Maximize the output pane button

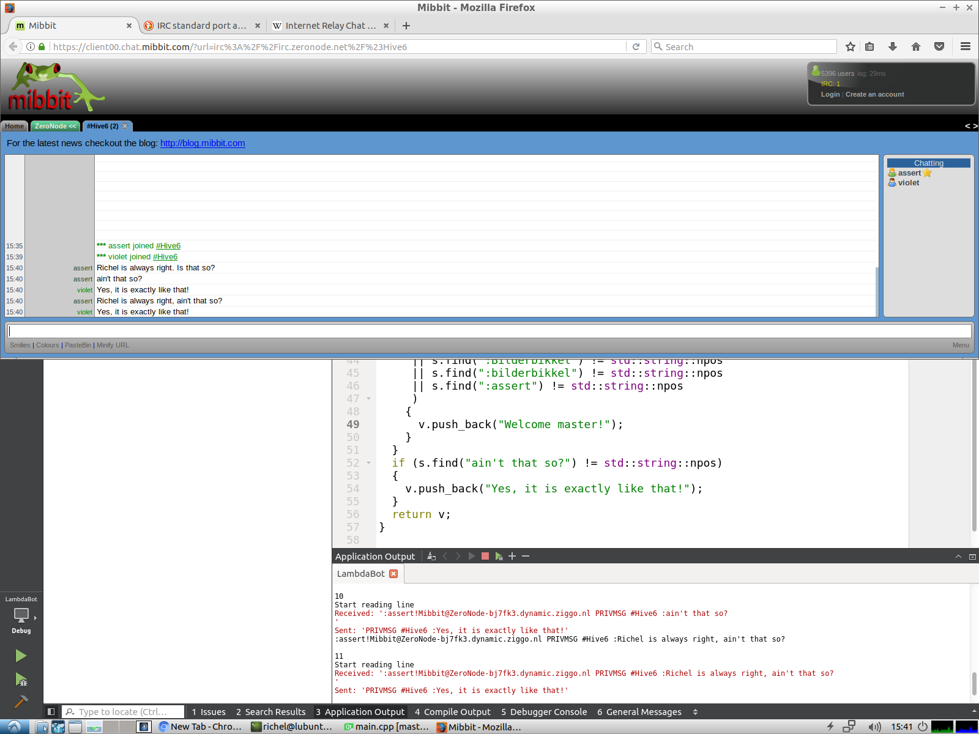pyautogui.click(x=972, y=557)
